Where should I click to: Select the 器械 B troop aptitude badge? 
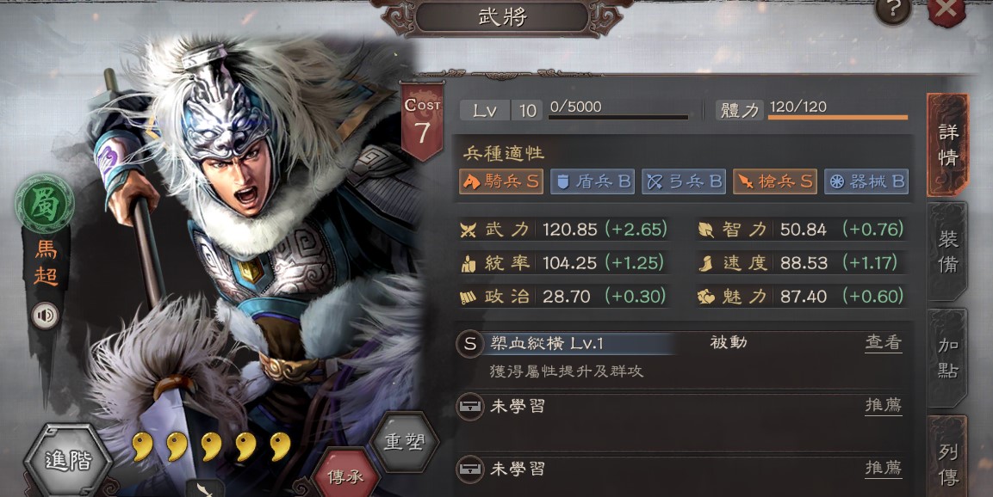tap(866, 181)
